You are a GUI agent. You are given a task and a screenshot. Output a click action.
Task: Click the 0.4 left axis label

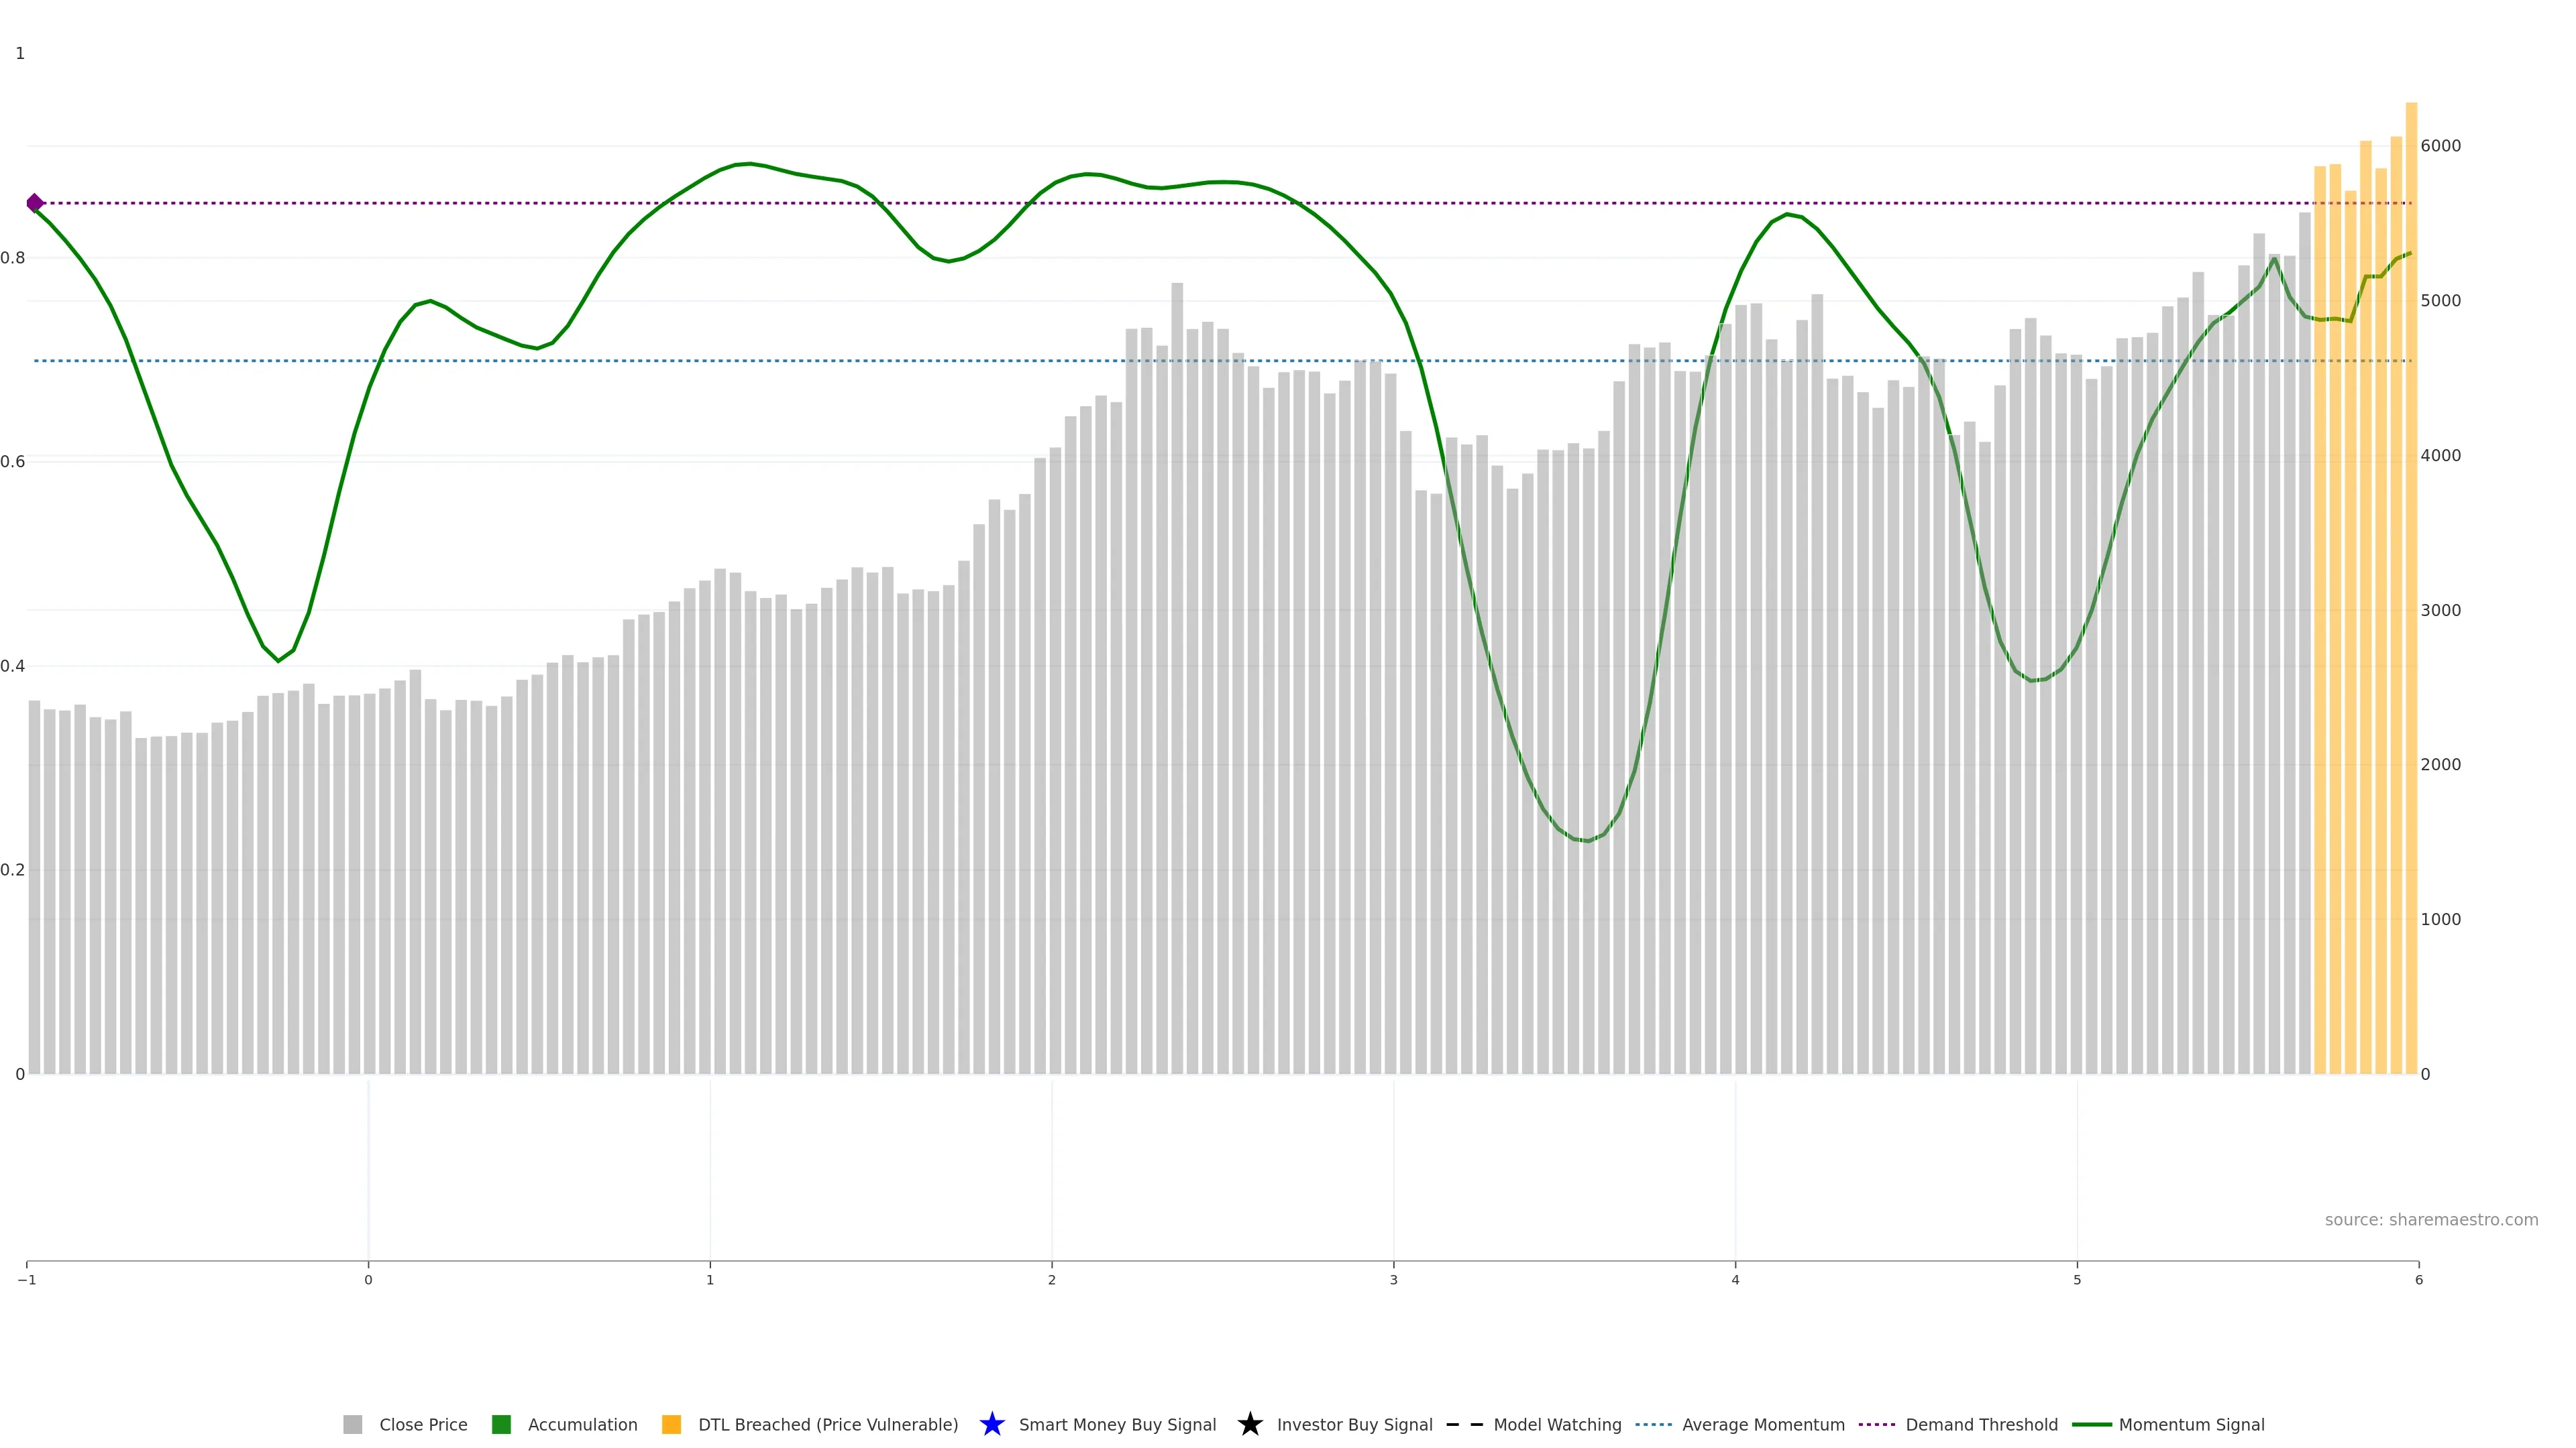click(13, 666)
